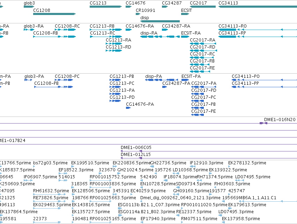This screenshot has width=297, height=224.
Task: Select transcript CG2017-RE
Action: [x=202, y=68]
